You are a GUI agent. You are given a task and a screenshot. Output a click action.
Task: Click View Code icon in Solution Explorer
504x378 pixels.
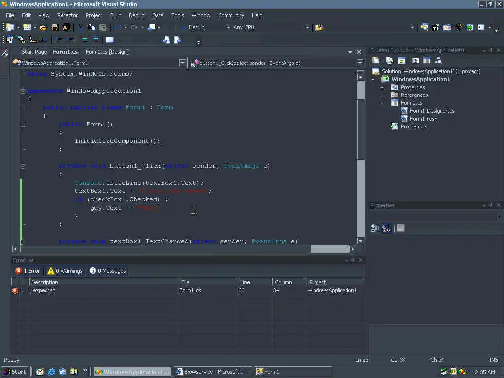[x=415, y=61]
